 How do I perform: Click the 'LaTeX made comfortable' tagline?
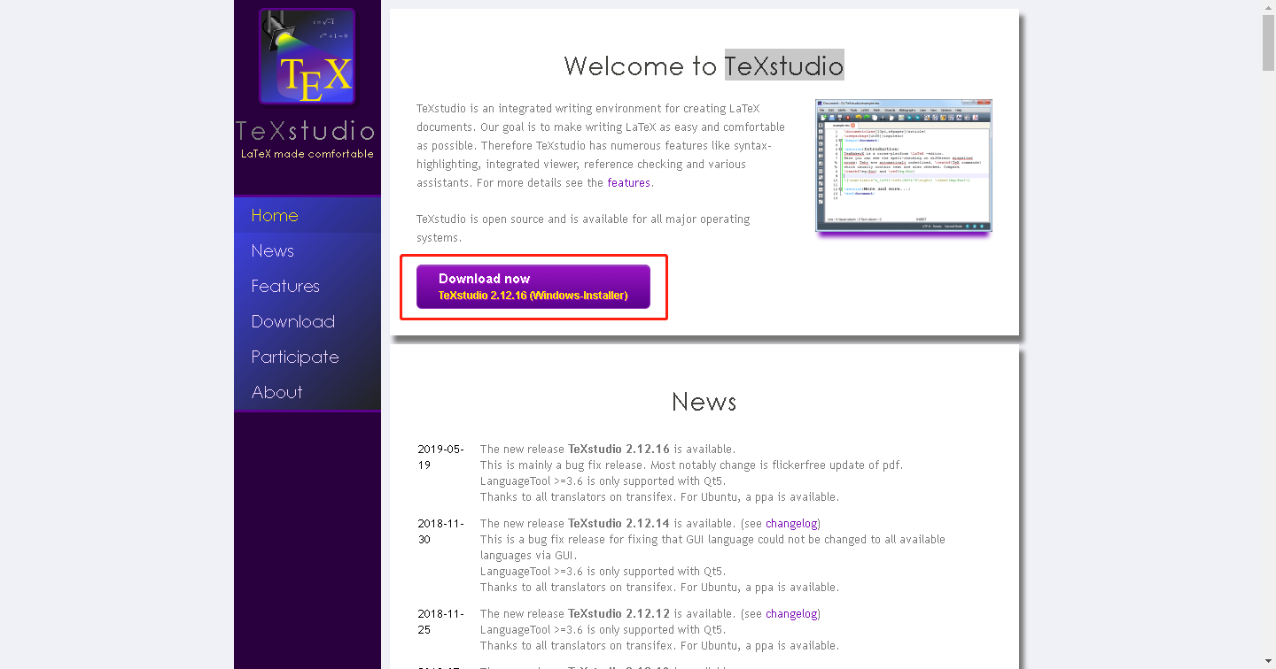click(x=307, y=154)
